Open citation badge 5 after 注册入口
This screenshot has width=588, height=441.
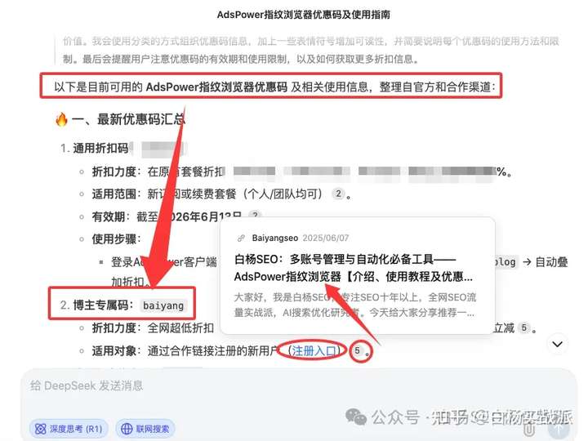click(x=358, y=350)
